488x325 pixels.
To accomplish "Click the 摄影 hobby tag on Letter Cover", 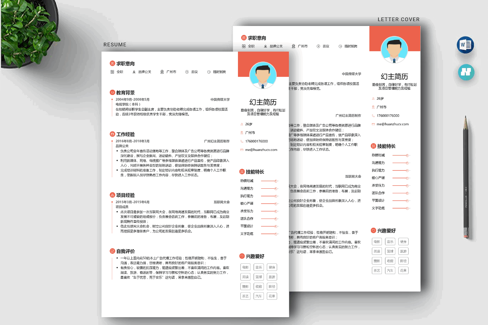I will click(377, 261).
